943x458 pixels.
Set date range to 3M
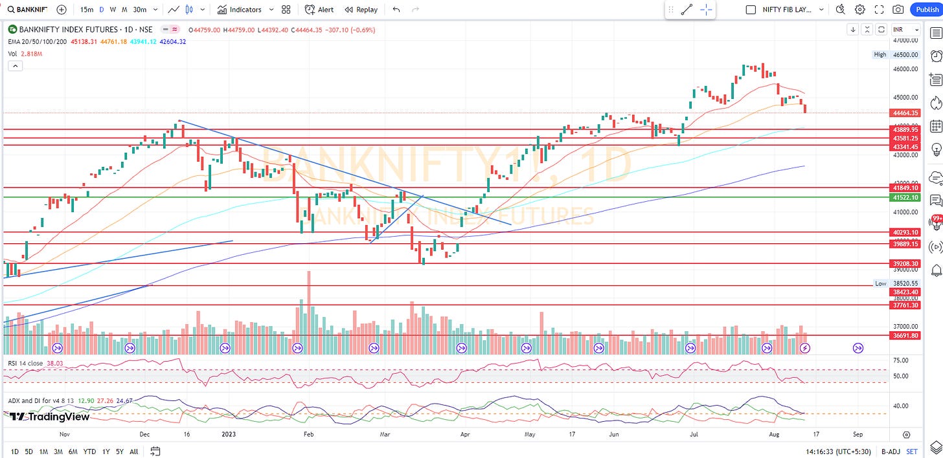tap(58, 452)
